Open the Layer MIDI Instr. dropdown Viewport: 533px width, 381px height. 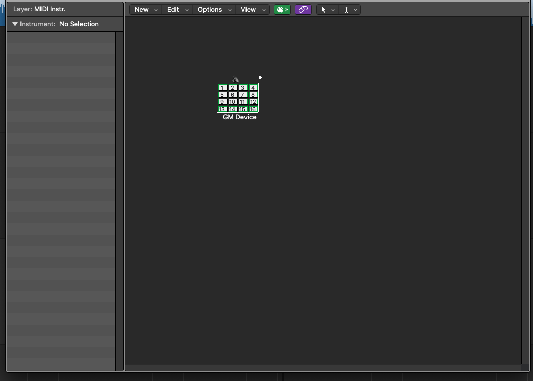pos(39,9)
